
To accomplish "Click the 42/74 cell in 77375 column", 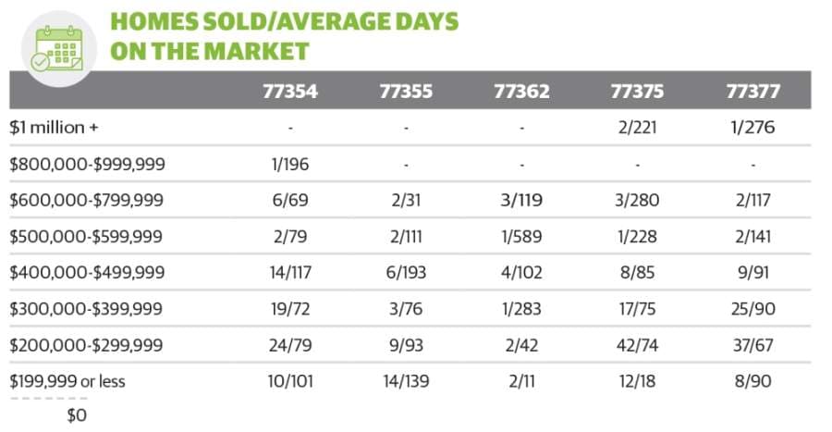I will click(637, 345).
